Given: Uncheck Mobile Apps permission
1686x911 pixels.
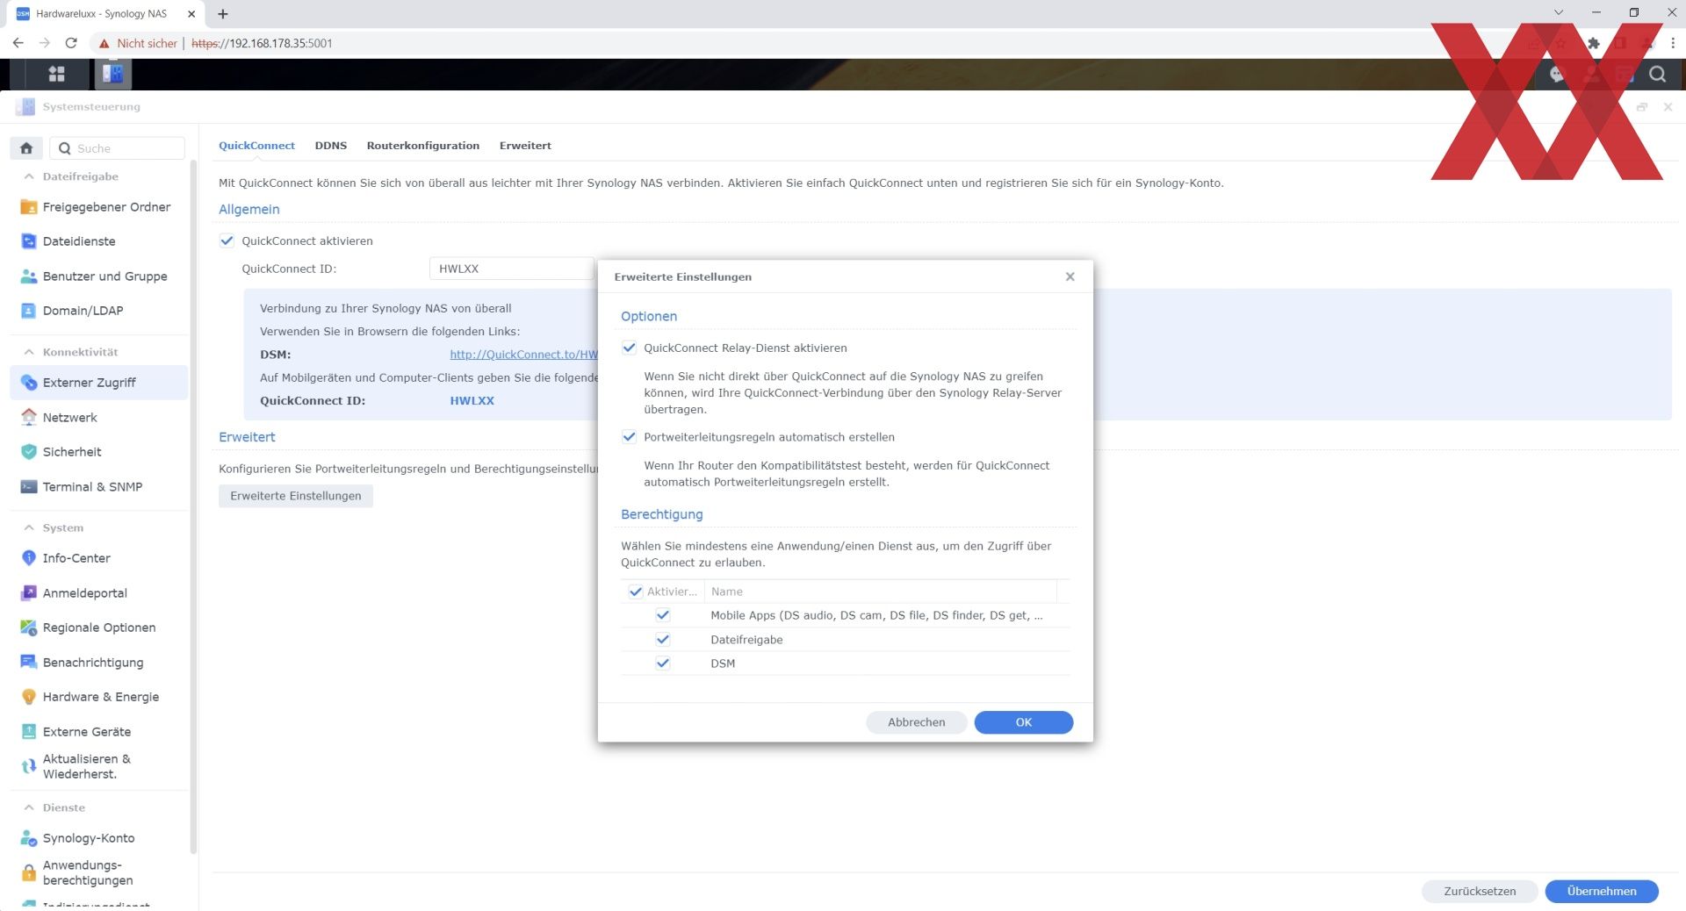Looking at the screenshot, I should pos(663,615).
